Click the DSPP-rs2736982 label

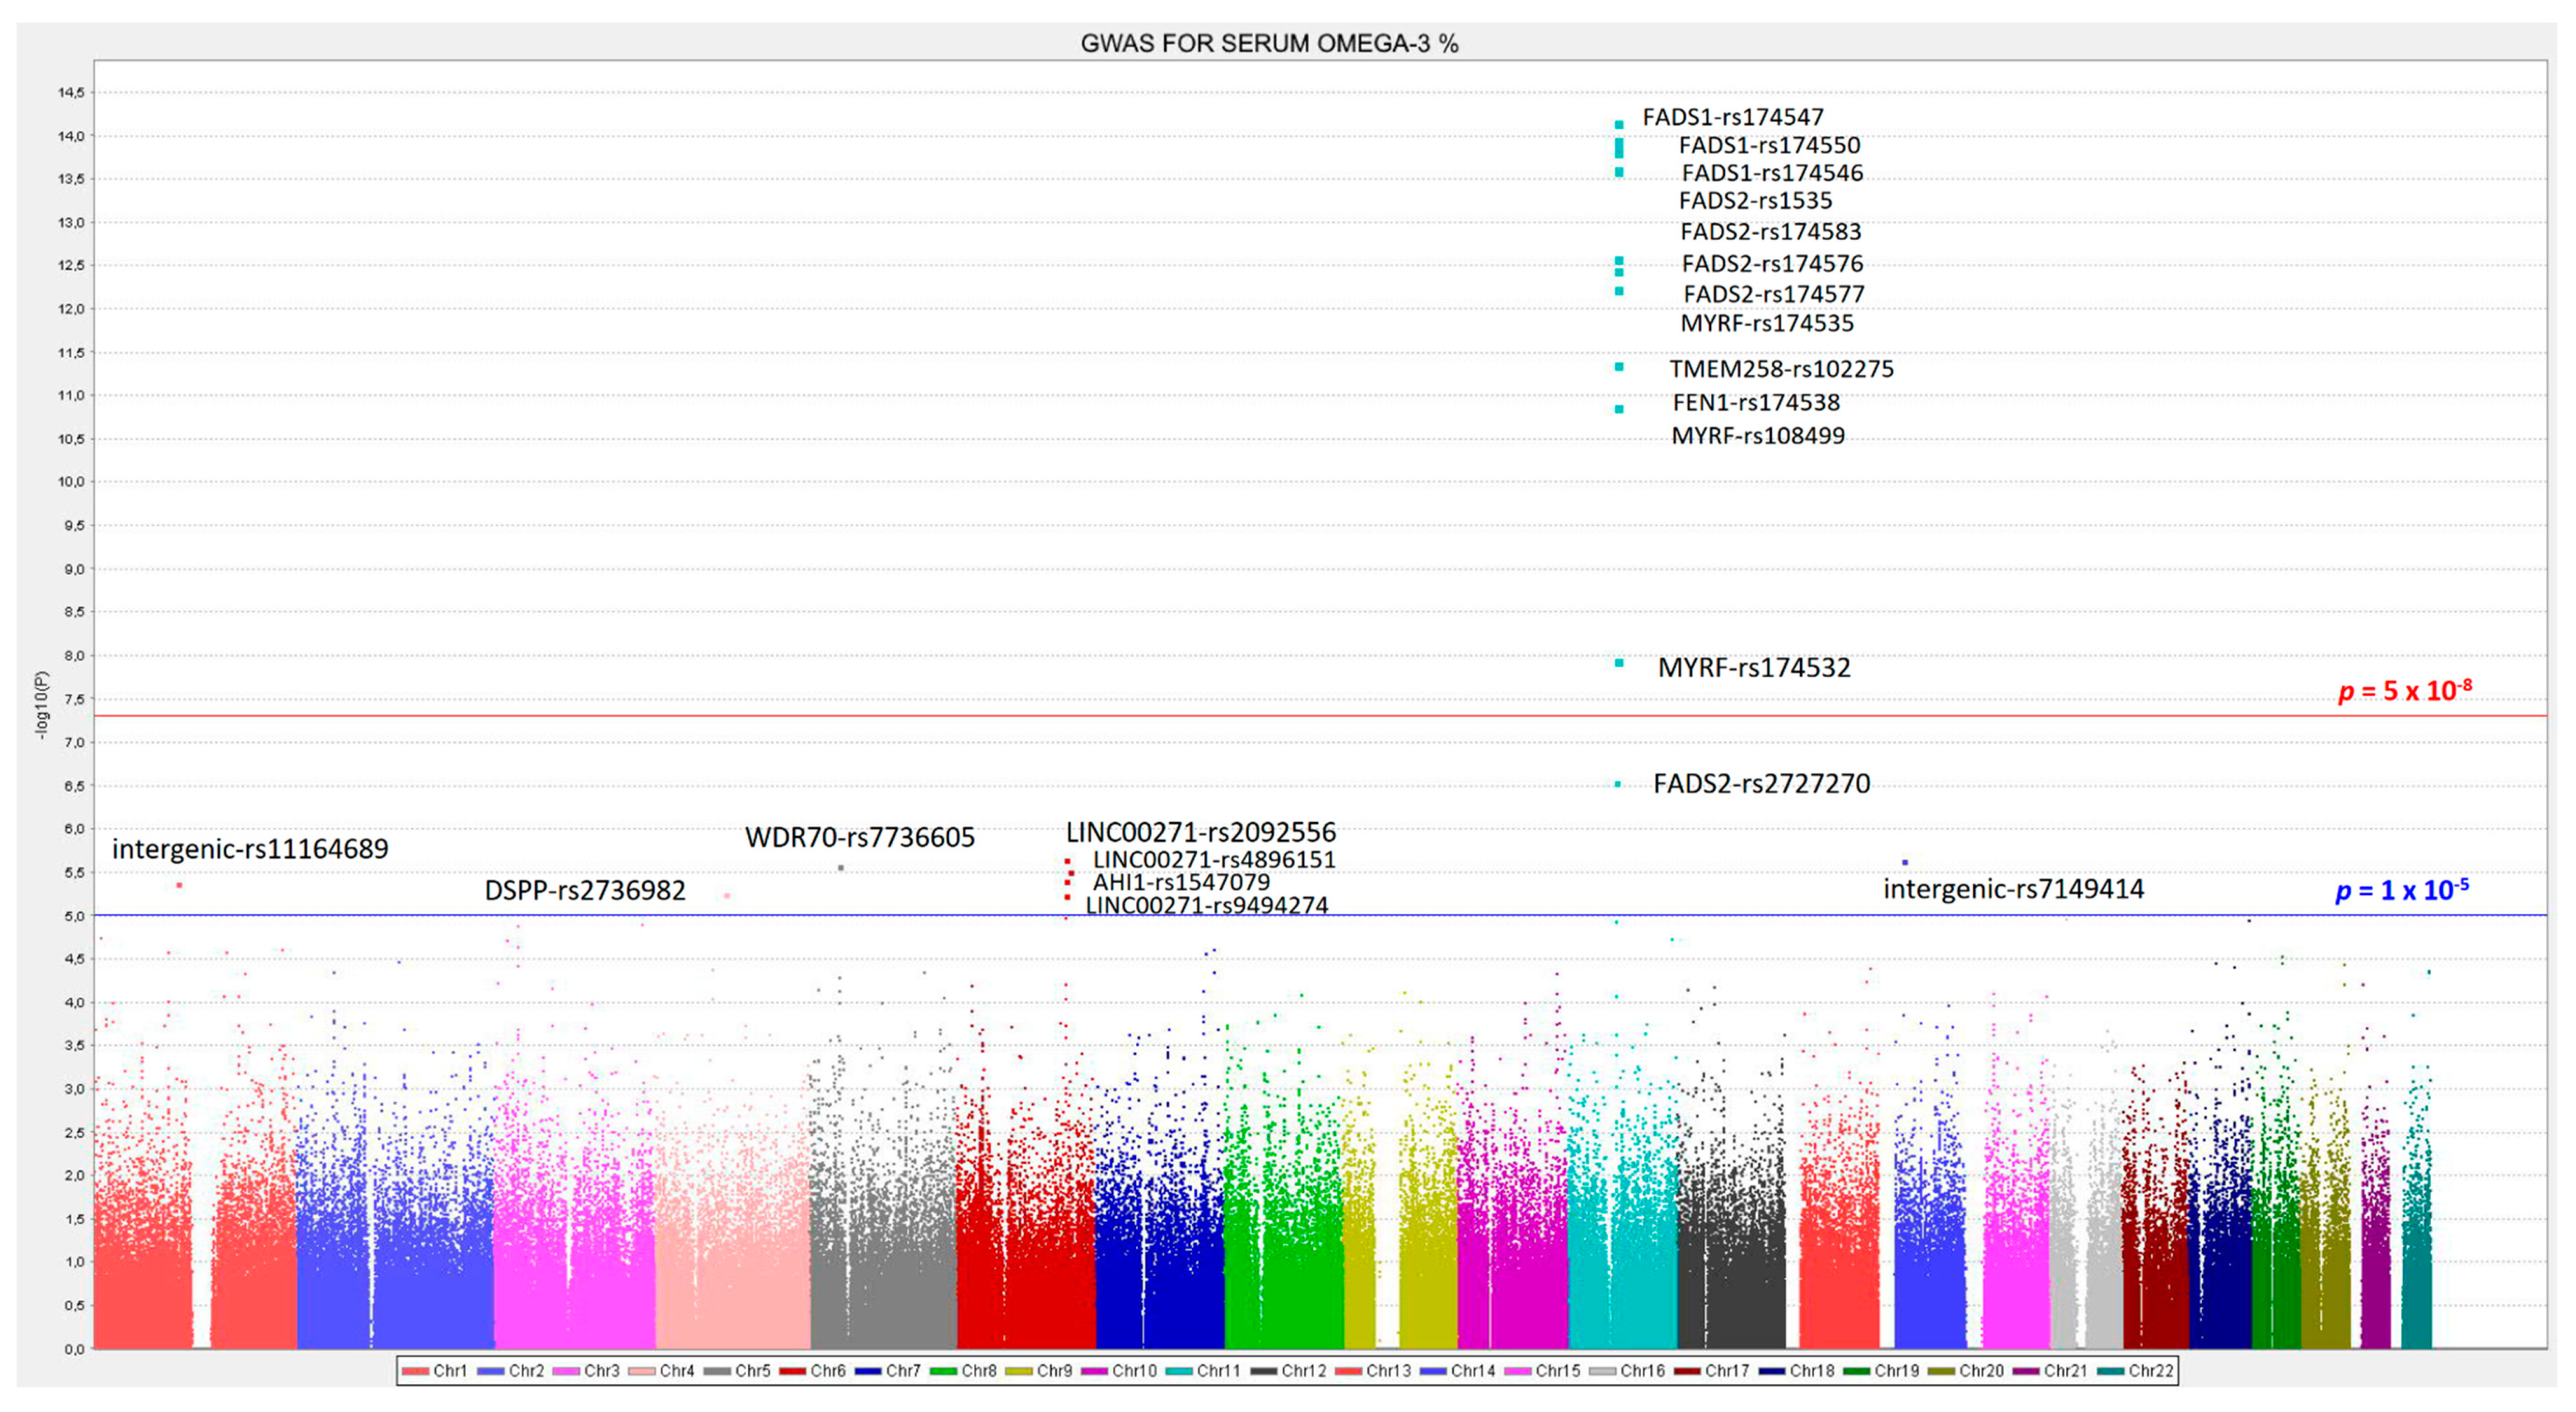(585, 891)
